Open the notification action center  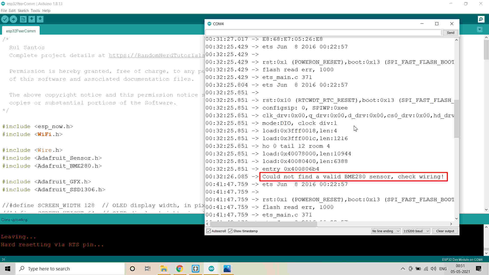click(479, 269)
